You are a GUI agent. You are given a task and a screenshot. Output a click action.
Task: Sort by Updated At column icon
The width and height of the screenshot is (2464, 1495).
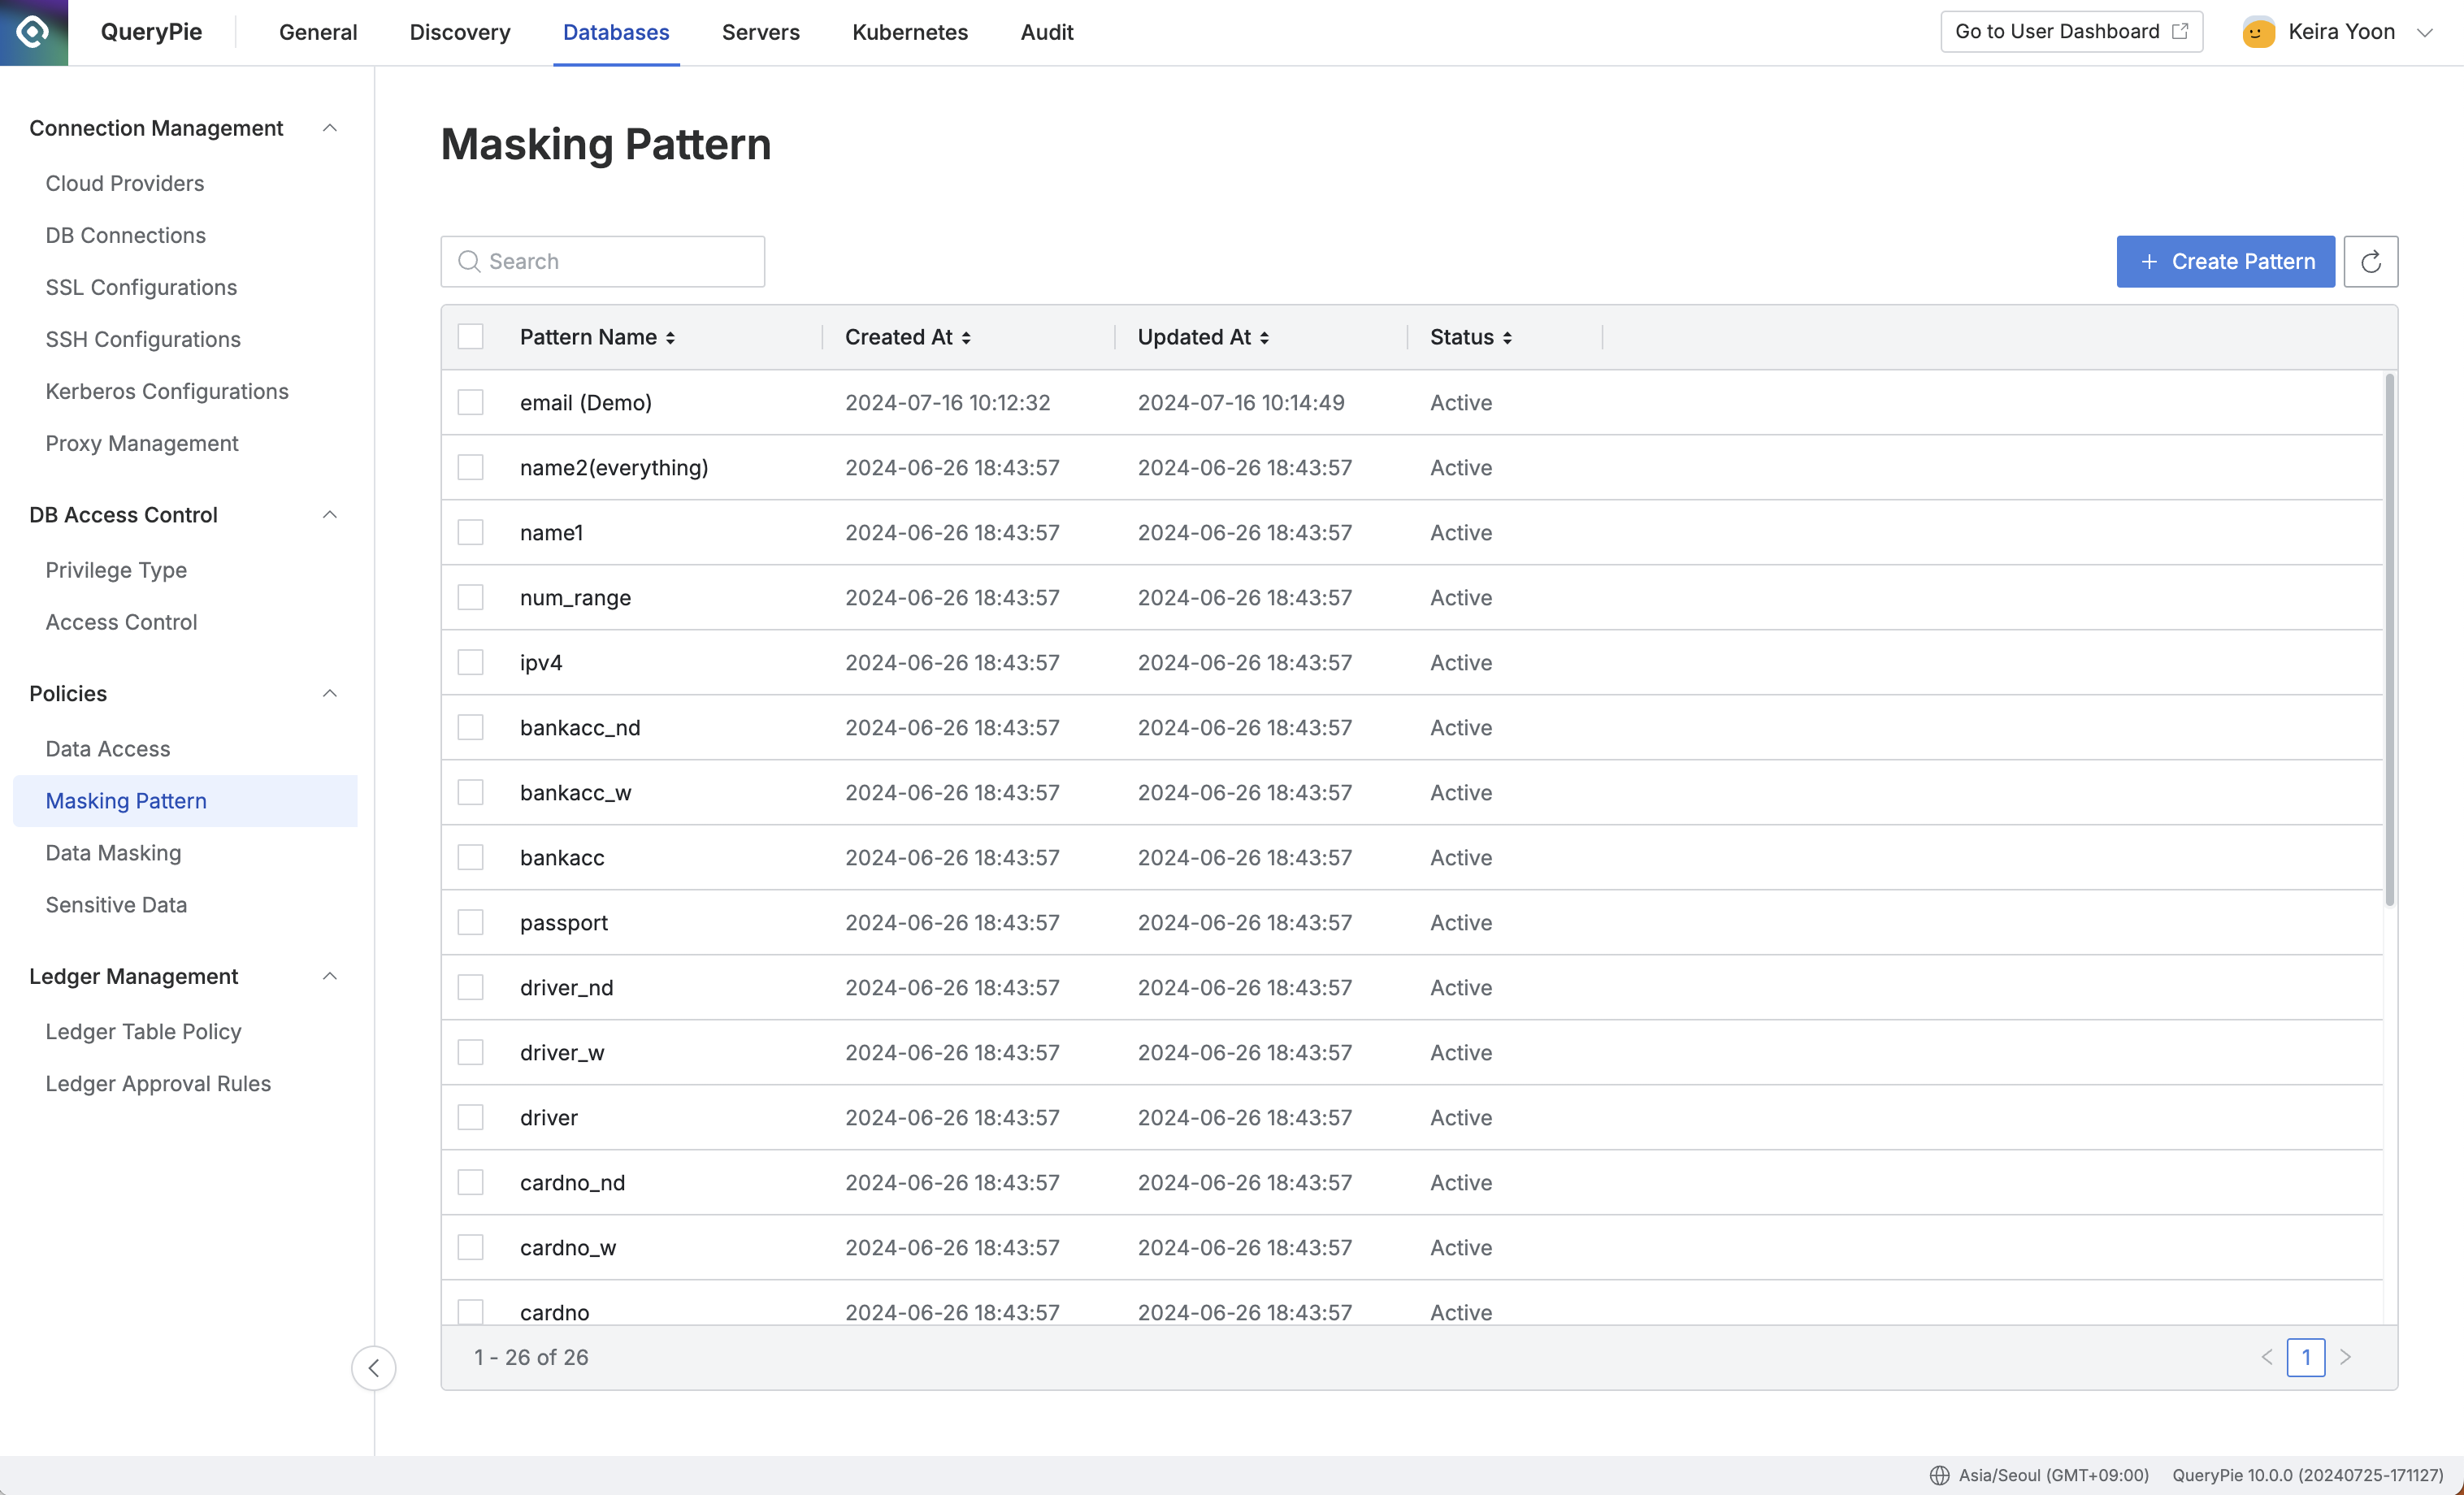[1264, 338]
